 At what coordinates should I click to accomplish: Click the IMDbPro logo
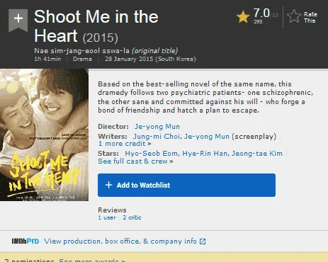pyautogui.click(x=26, y=241)
